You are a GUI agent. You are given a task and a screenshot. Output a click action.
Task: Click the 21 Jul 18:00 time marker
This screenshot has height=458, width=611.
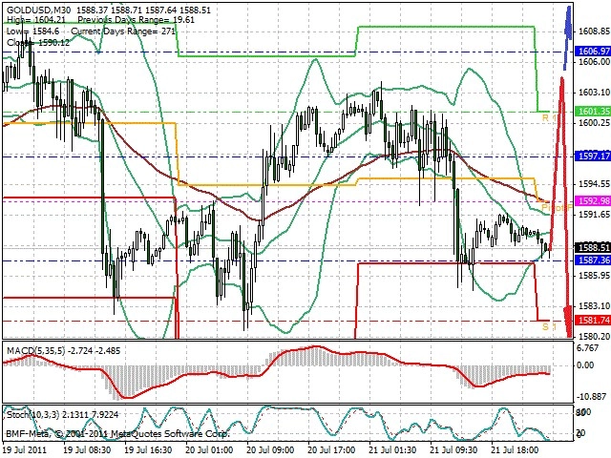click(x=516, y=450)
